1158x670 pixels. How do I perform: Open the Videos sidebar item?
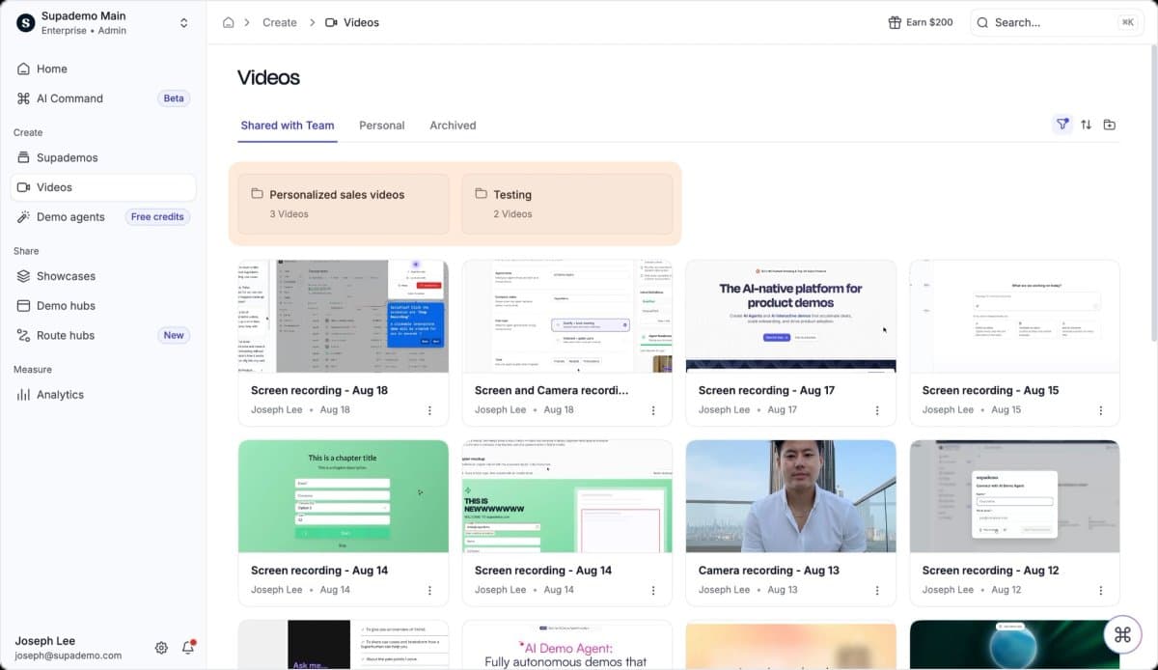pyautogui.click(x=103, y=187)
